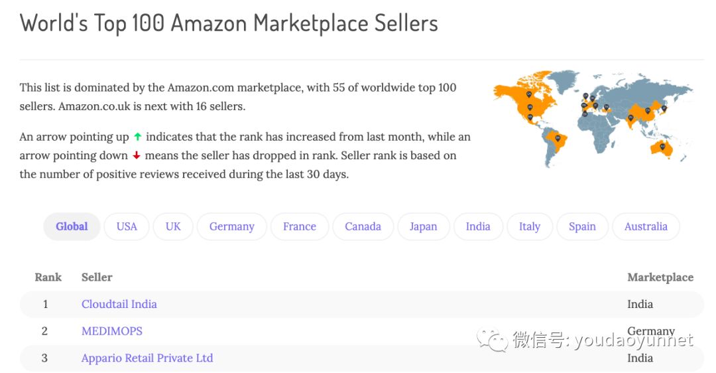
Task: Switch to the Spain tab
Action: click(582, 226)
